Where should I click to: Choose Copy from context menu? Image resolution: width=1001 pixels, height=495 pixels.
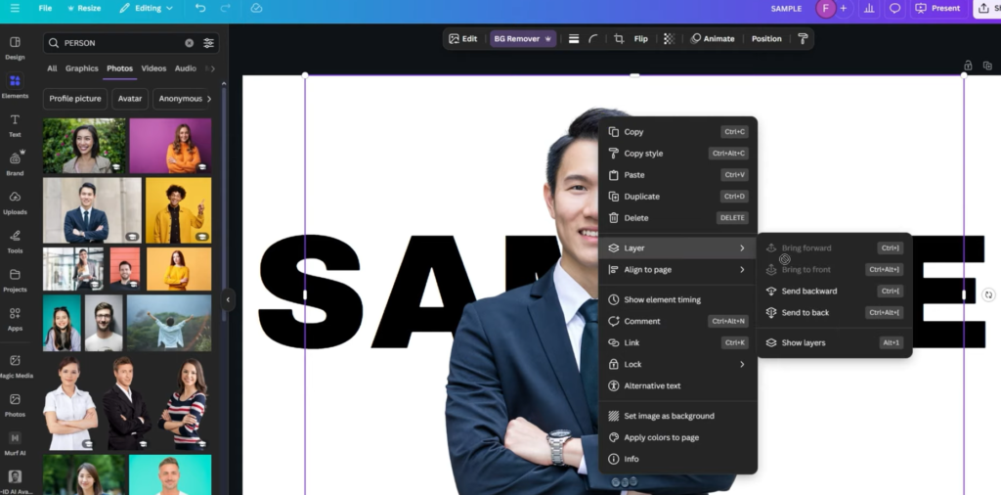678,132
